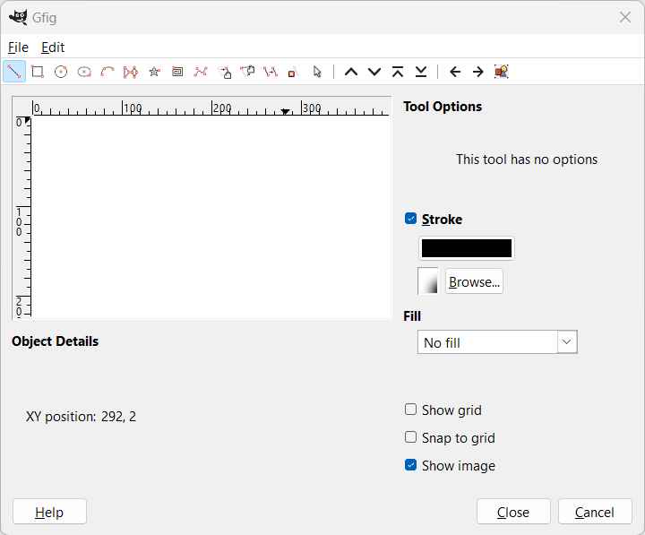Click the 'XY position: 292, 2' text
This screenshot has width=645, height=535.
(81, 417)
